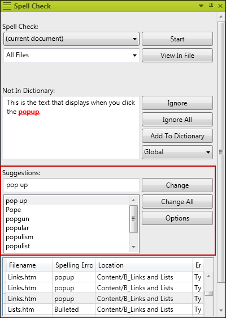Ignore the misspelled word popup
Screen dimensions: 226x318
[x=177, y=103]
